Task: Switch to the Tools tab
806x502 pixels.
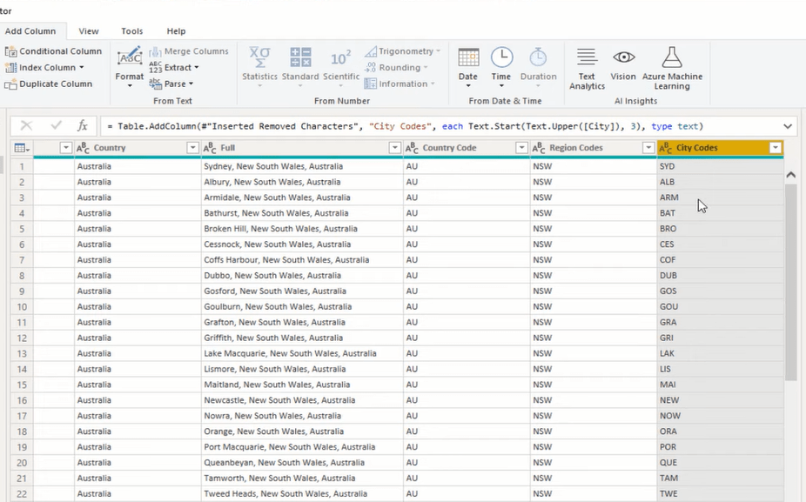Action: click(x=132, y=31)
